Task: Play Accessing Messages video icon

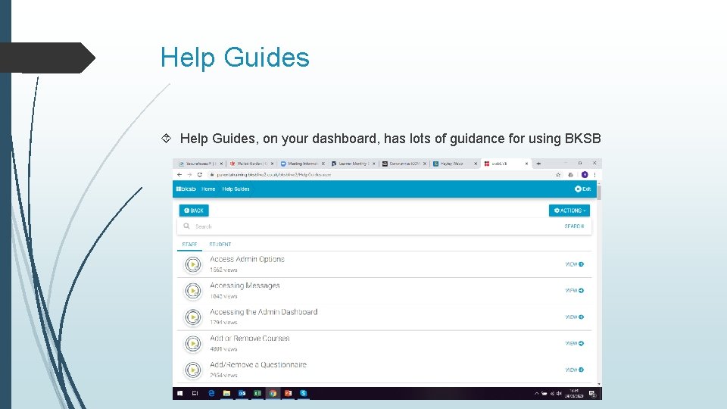Action: [193, 291]
